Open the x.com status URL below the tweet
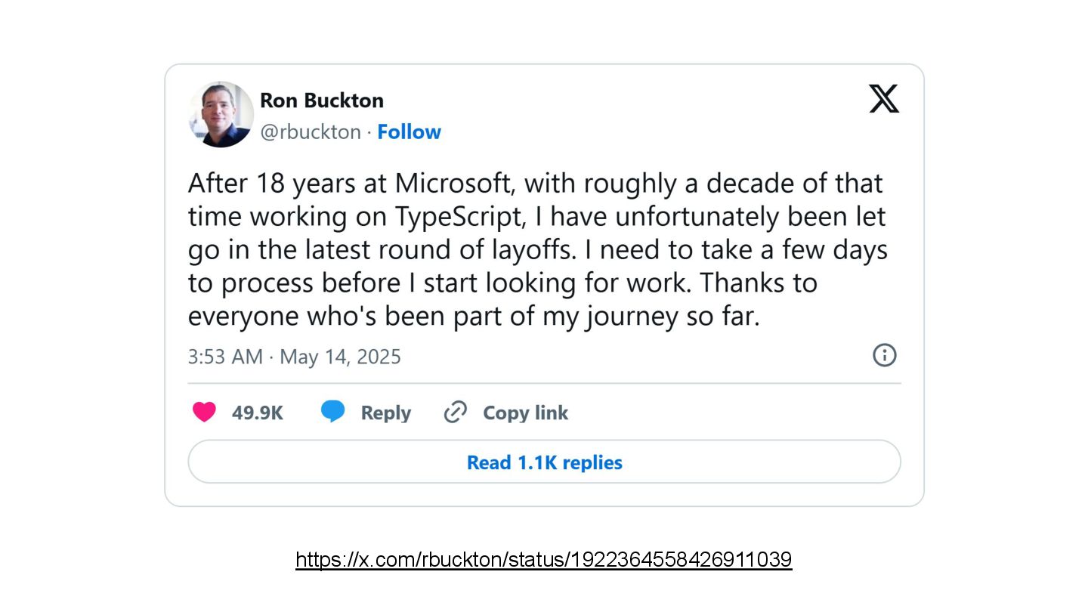 pyautogui.click(x=543, y=560)
